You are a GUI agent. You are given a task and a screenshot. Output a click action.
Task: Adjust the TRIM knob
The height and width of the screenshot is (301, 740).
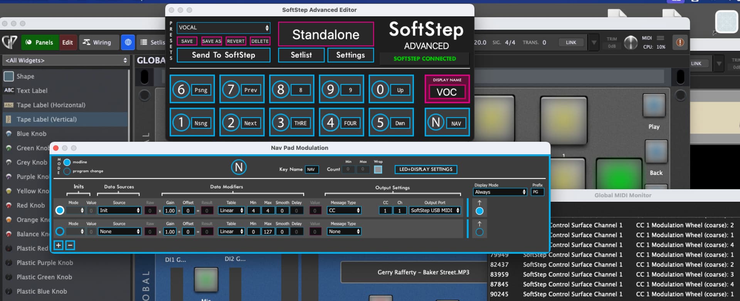631,42
